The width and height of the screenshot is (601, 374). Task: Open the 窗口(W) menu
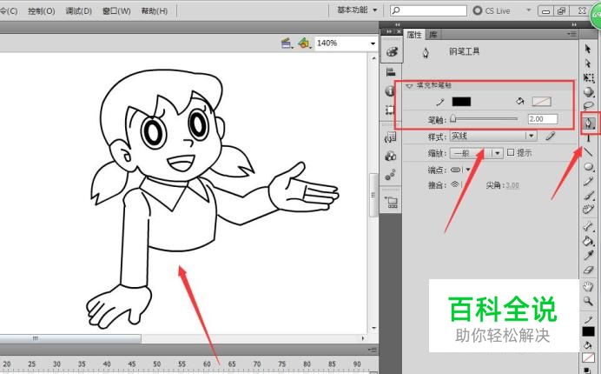116,10
